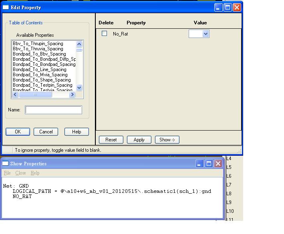Screen dimensions: 284x234
Task: Click OK in Edit Property
Action: (18, 132)
